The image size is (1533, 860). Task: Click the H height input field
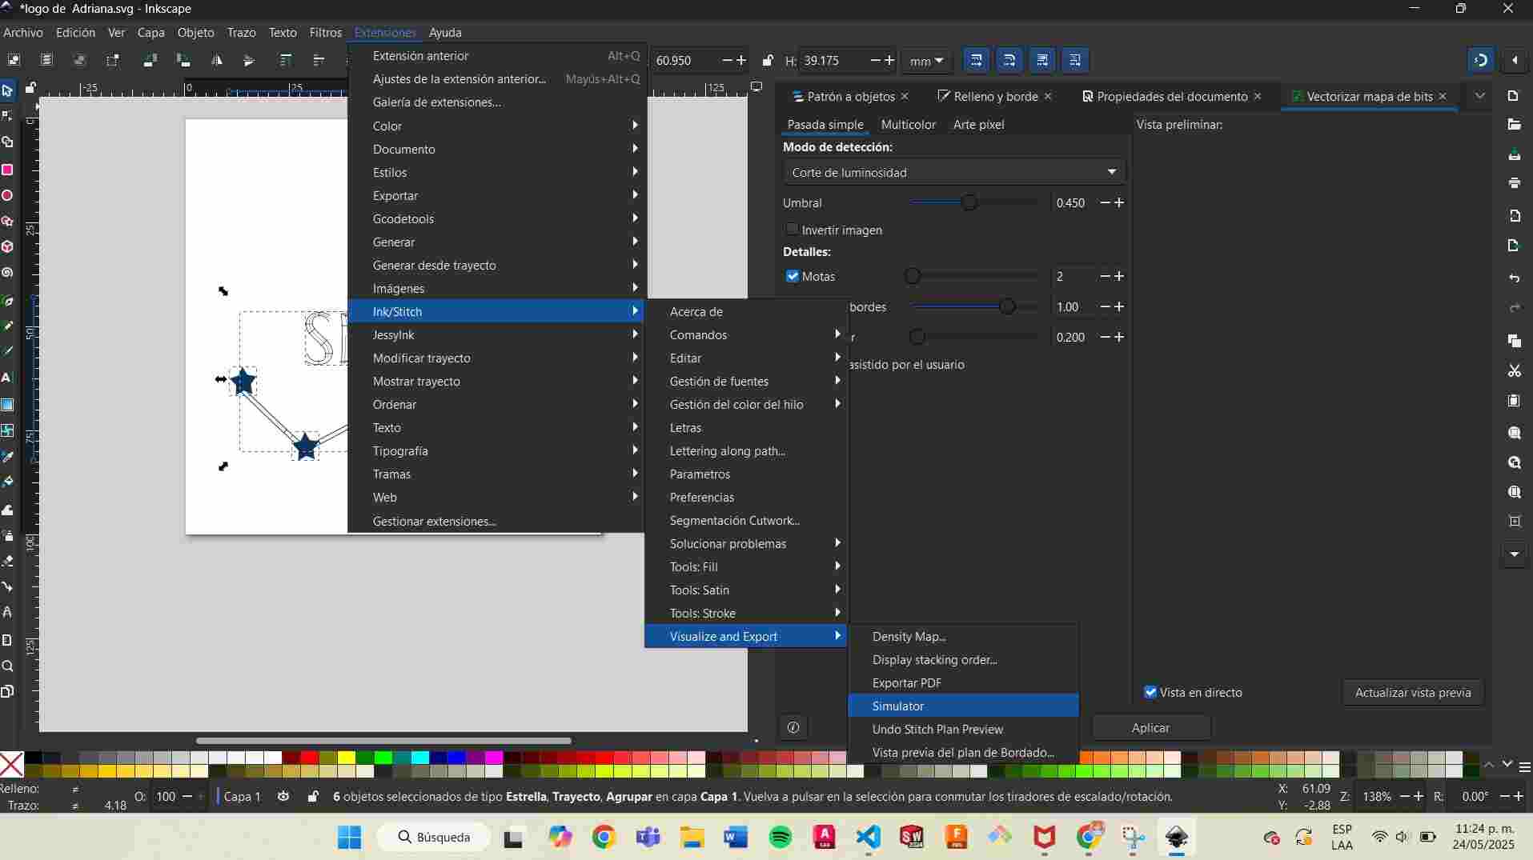pos(834,60)
